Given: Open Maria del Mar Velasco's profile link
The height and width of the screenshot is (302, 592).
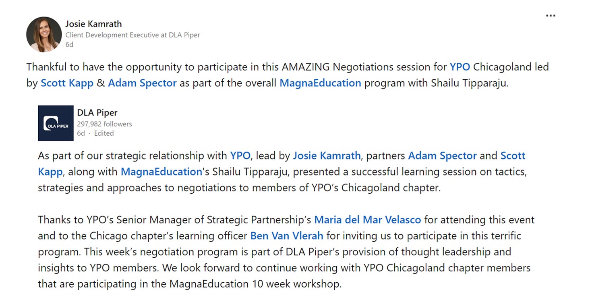Looking at the screenshot, I should coord(368,220).
